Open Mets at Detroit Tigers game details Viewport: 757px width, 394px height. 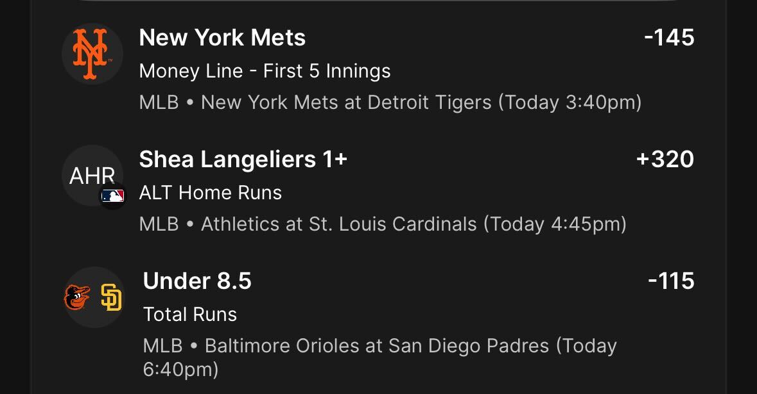coord(346,103)
